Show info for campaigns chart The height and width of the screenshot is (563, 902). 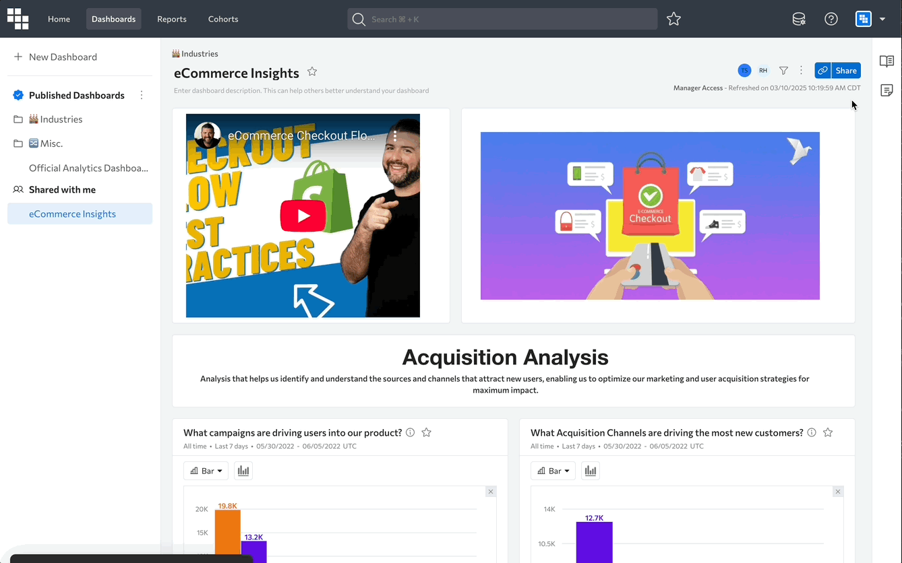pyautogui.click(x=410, y=432)
